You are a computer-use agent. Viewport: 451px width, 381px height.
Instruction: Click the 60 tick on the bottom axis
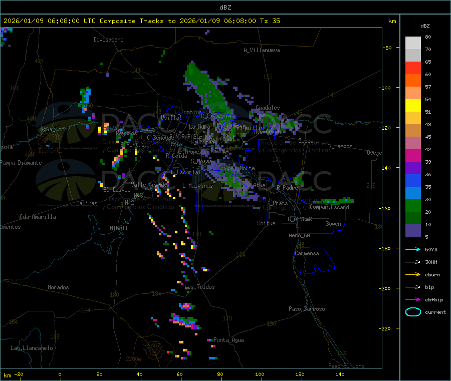(x=179, y=374)
